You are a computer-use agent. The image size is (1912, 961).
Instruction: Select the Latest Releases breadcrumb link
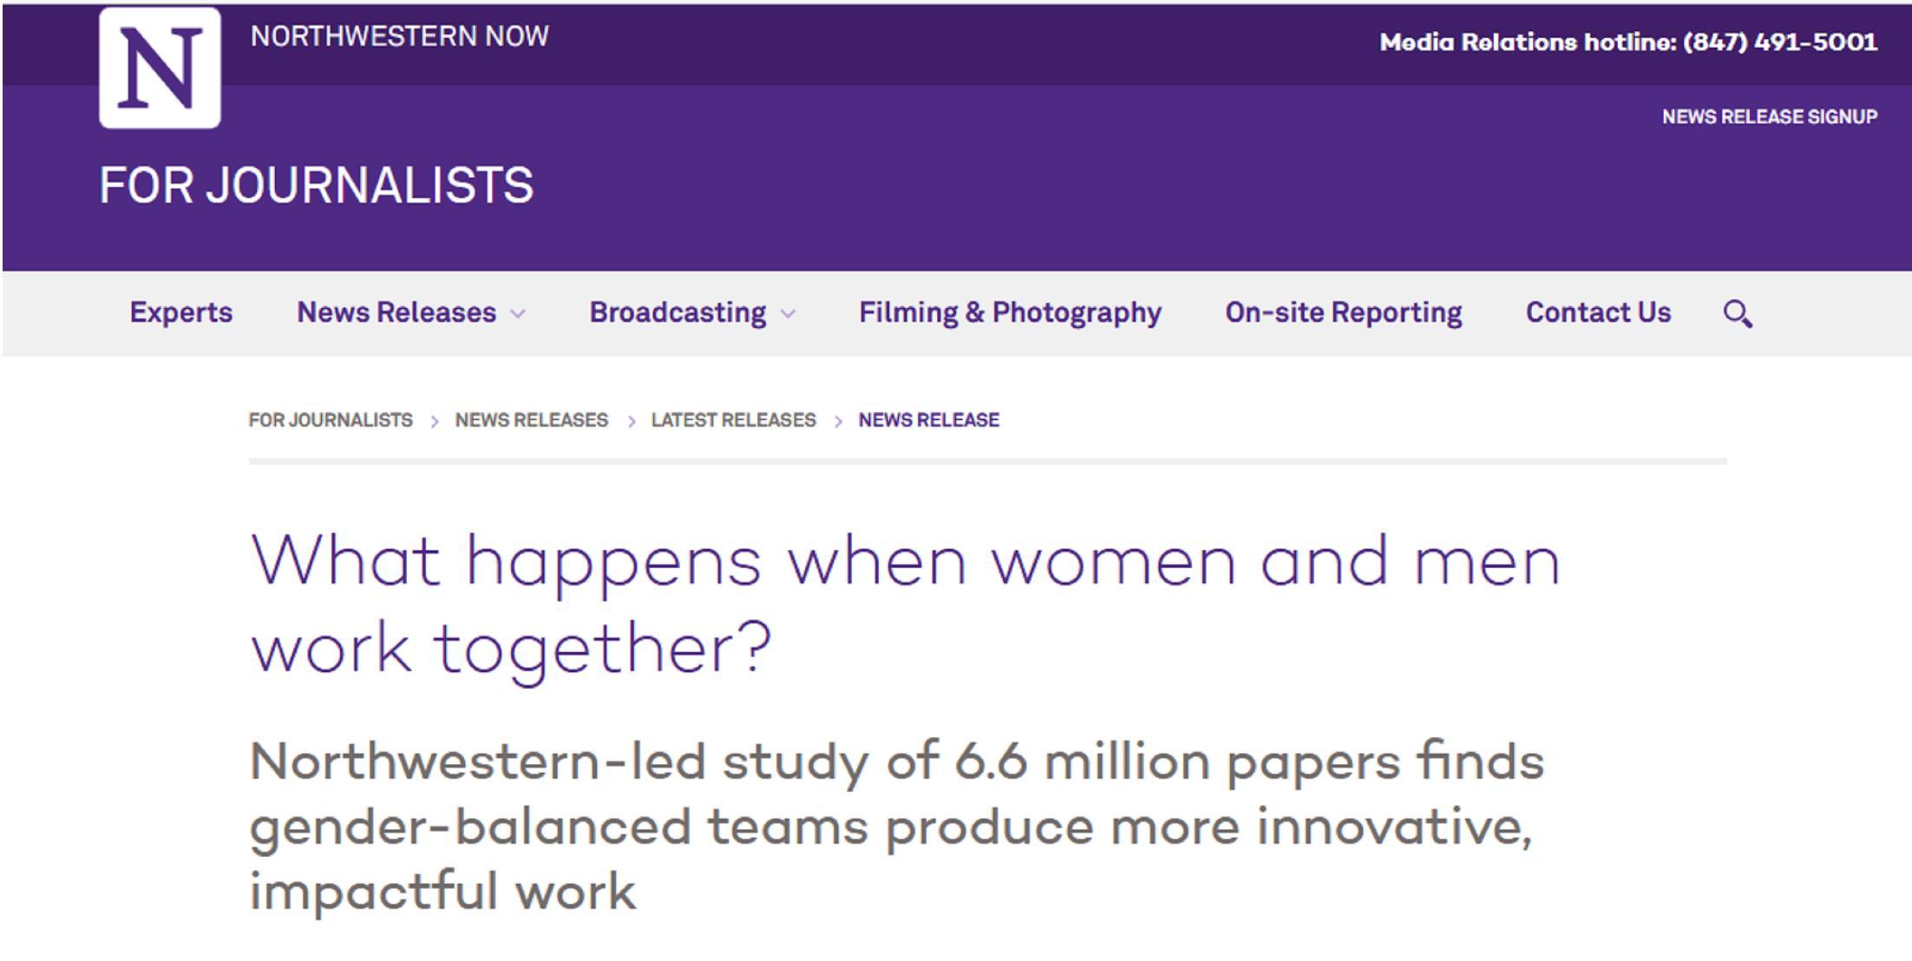click(733, 421)
